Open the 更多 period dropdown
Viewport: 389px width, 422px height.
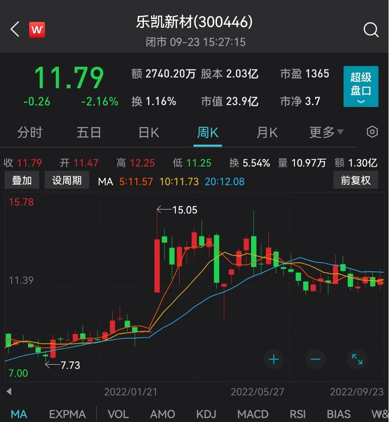[x=326, y=133]
